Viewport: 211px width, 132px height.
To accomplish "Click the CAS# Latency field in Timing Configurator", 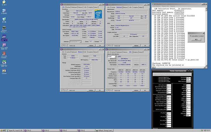I will [x=169, y=85].
